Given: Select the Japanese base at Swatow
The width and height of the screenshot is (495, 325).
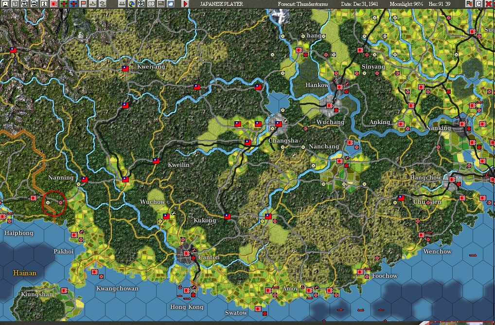Looking at the screenshot, I should pyautogui.click(x=258, y=308).
